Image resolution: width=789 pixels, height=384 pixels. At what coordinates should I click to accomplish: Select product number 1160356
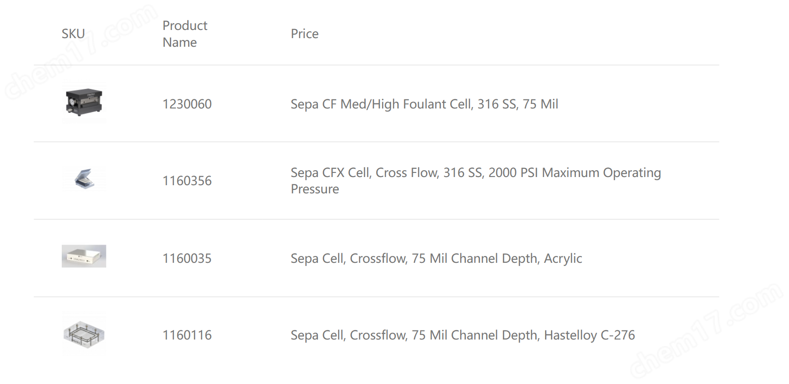tap(187, 181)
